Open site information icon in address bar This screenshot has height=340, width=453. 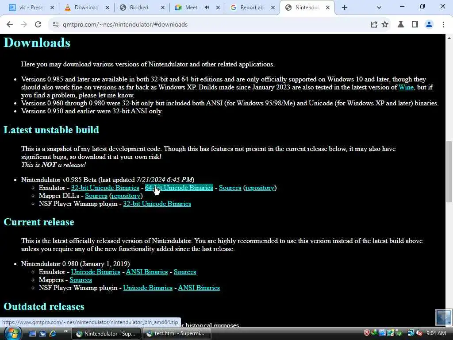point(55,25)
